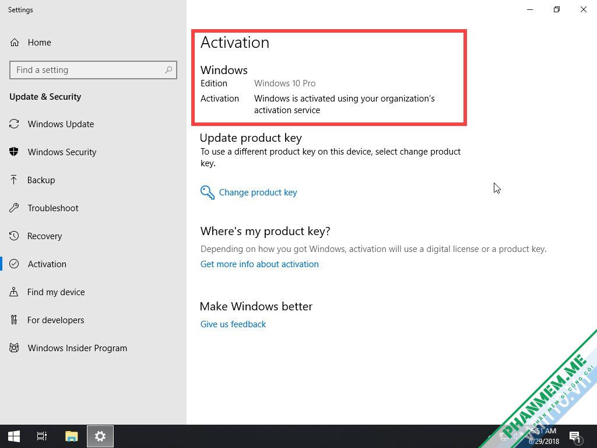Click the key icon beside Change product key
This screenshot has height=448, width=597.
coord(208,192)
